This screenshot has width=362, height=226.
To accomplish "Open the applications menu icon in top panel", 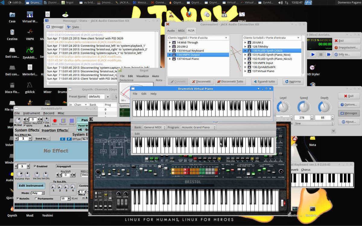I will 2,2.
